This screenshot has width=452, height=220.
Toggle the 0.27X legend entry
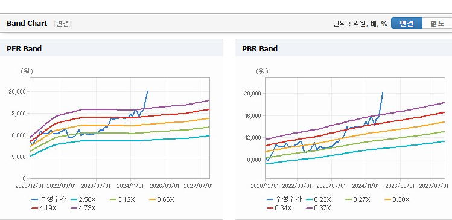[x=358, y=199]
